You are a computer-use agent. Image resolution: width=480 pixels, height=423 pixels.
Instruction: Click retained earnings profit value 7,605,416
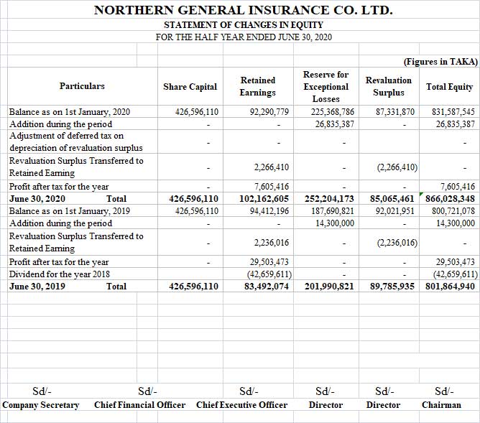272,186
